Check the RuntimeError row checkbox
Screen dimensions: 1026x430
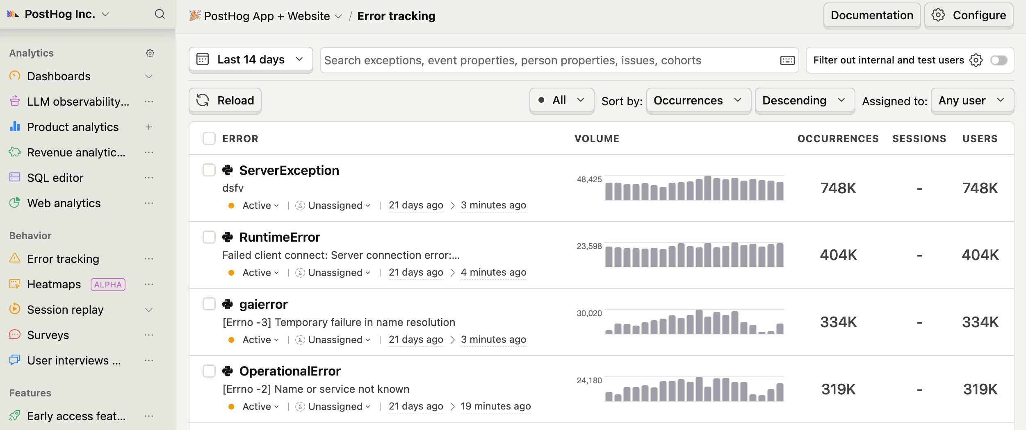[209, 237]
